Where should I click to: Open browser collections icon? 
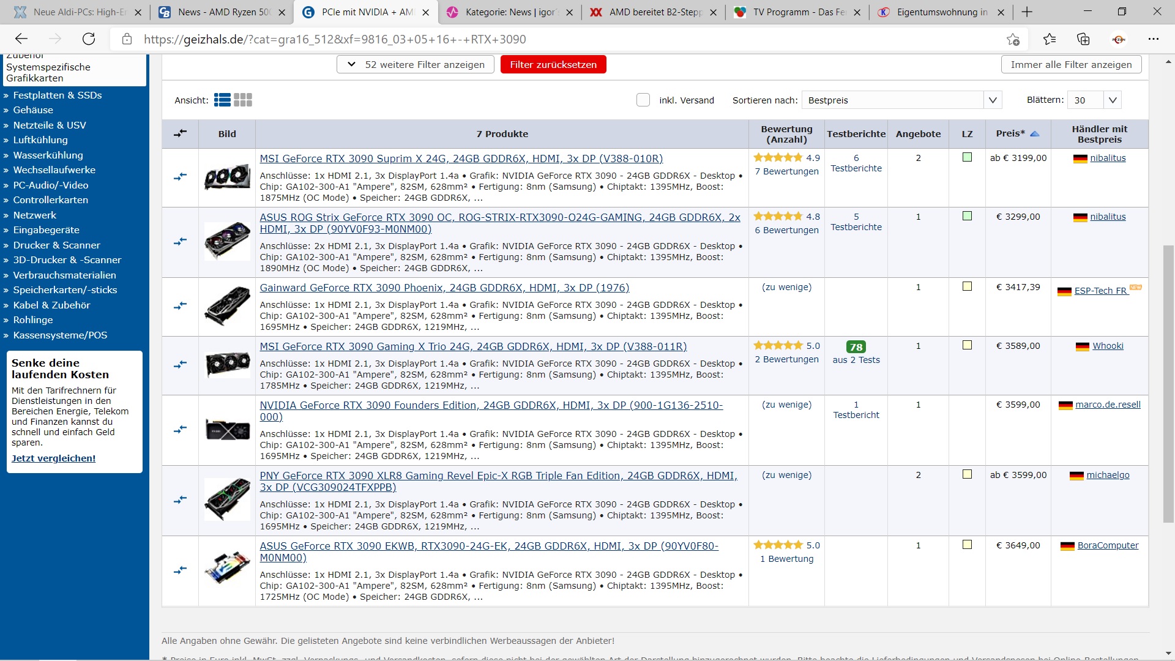(1083, 39)
